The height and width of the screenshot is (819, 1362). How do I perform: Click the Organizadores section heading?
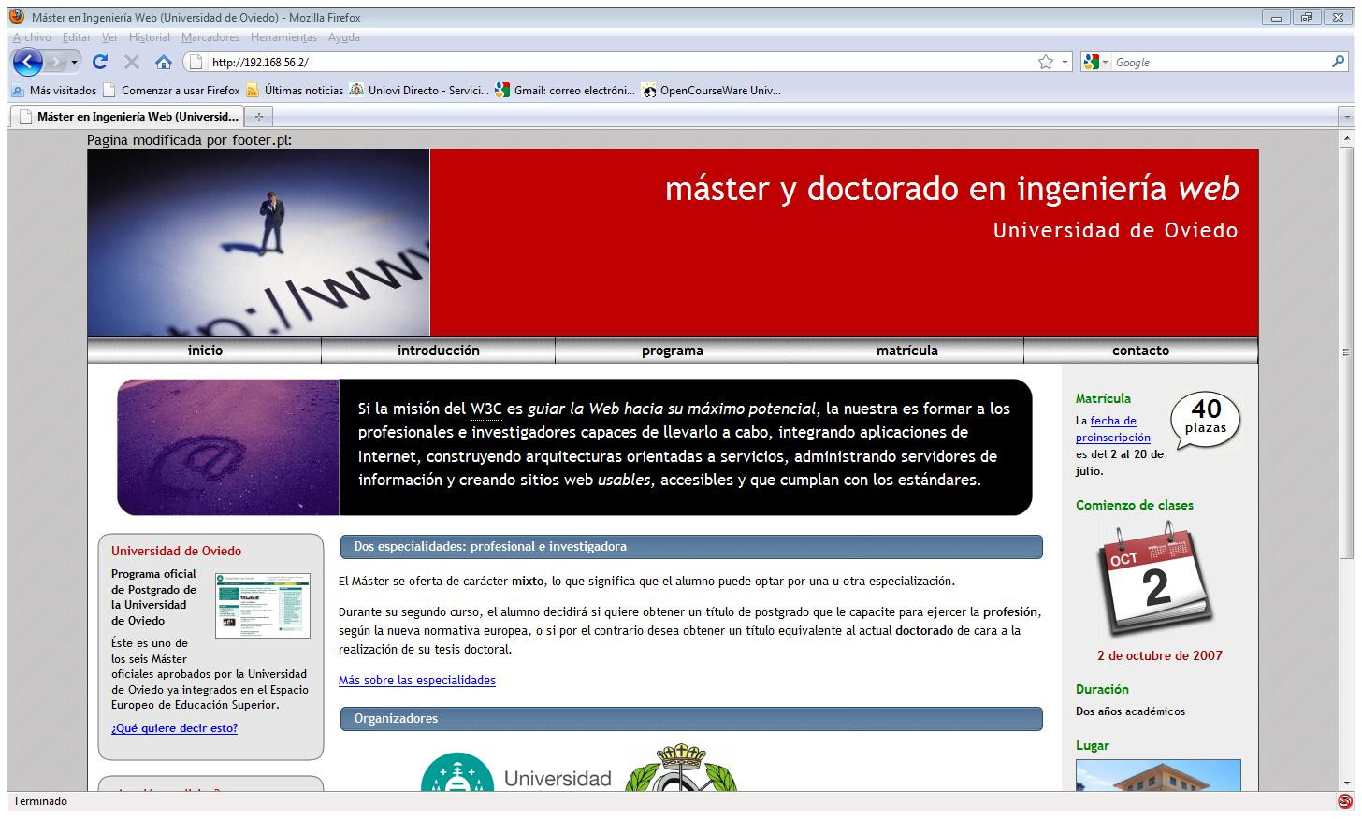(691, 719)
